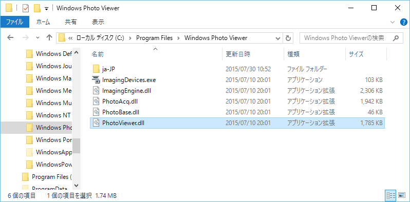The height and width of the screenshot is (202, 410).
Task: Click the forward navigation arrow
Action: click(x=25, y=38)
